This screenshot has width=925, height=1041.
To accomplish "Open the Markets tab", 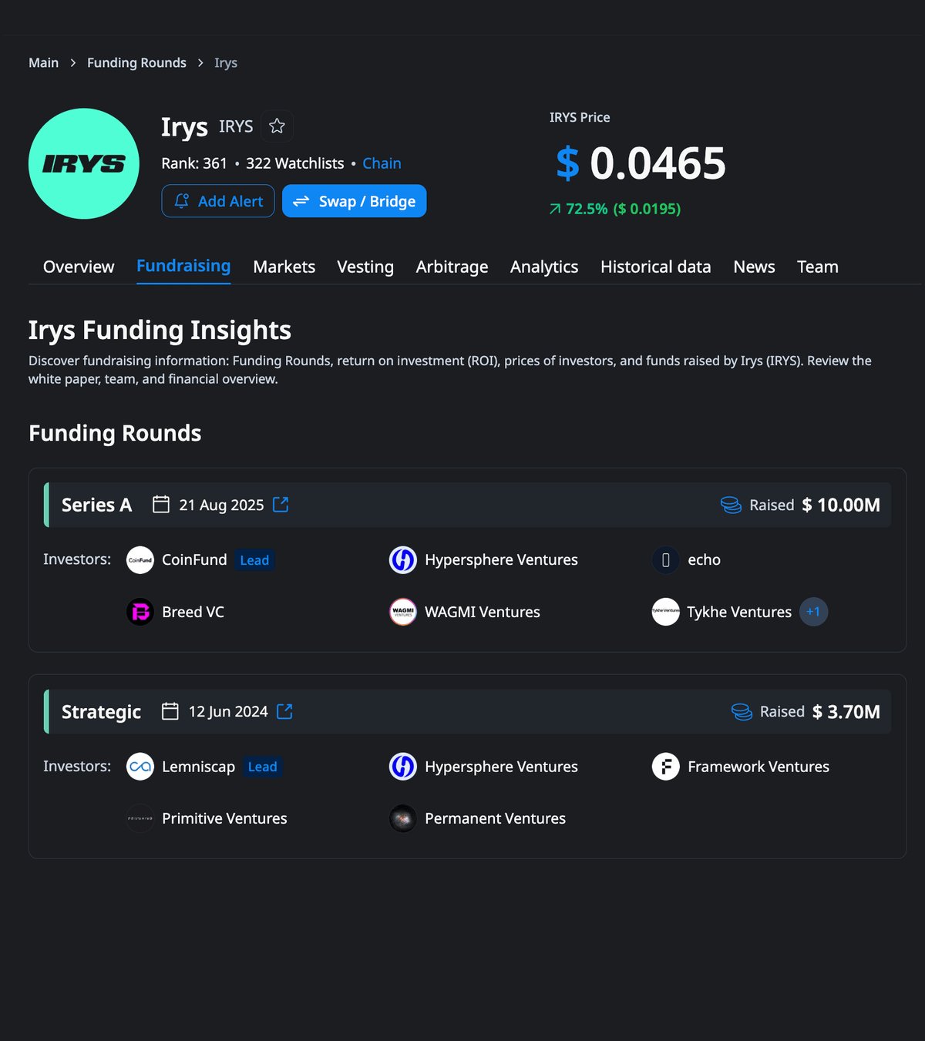I will pos(284,267).
